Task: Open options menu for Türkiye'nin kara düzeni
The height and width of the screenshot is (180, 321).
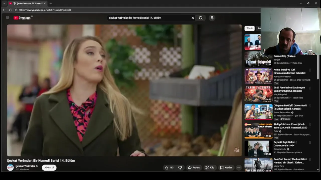Action: click(x=310, y=125)
